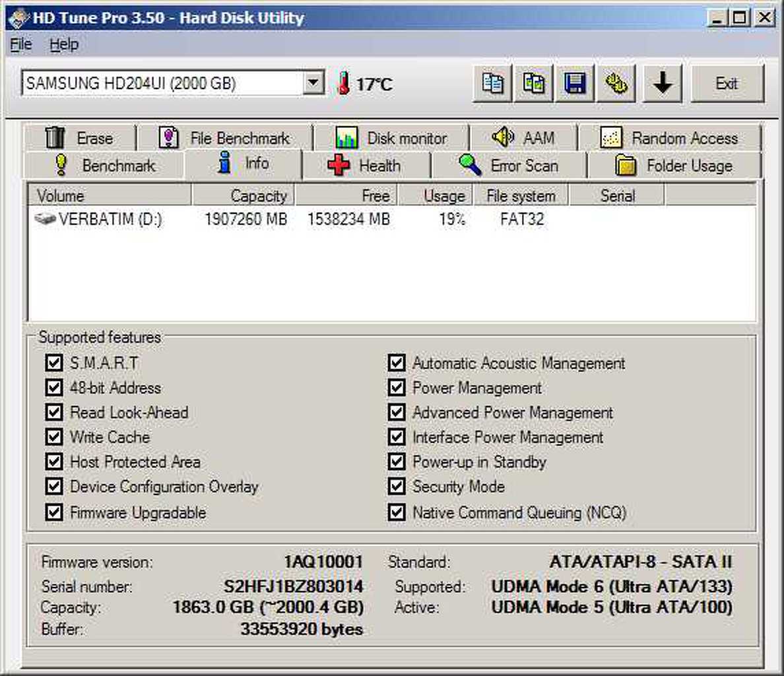Toggle the Write Cache checkbox
Image resolution: width=784 pixels, height=676 pixels.
coord(54,436)
